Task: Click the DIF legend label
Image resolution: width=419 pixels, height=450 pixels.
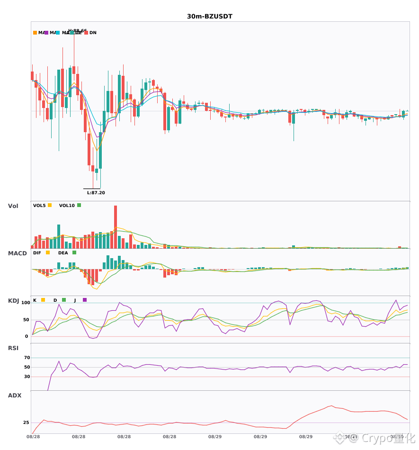Action: pos(37,253)
